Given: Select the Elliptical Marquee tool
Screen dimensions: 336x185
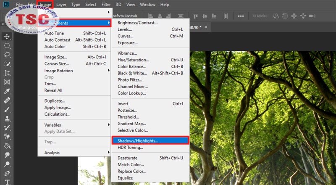Looking at the screenshot, I should (7, 46).
